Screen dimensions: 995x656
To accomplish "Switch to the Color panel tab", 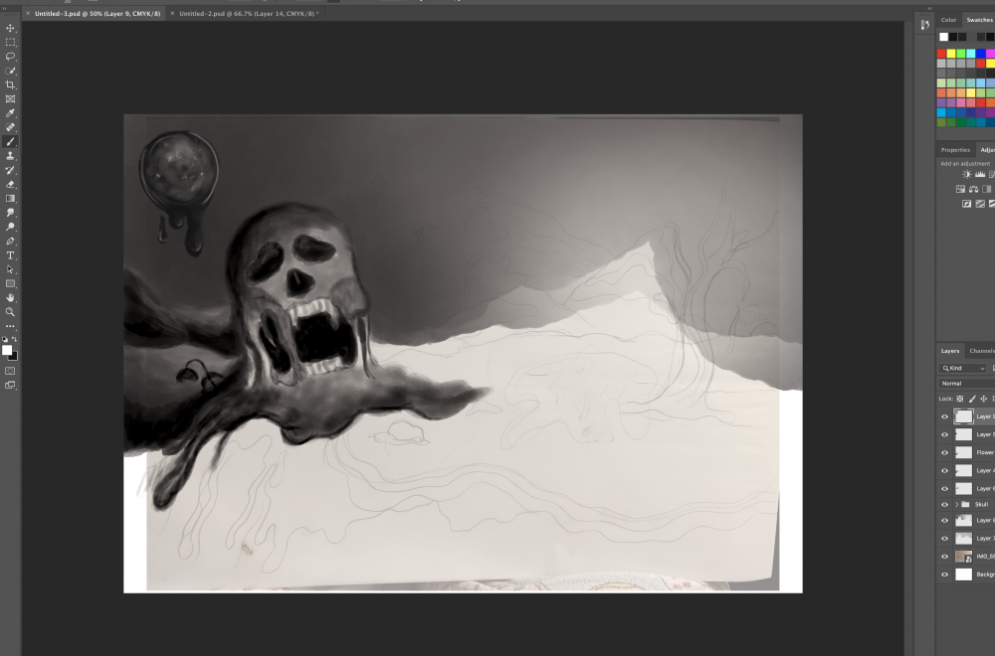I will click(948, 20).
